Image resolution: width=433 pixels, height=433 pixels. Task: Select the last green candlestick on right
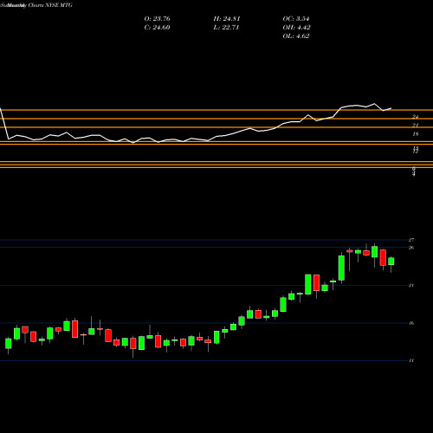(391, 262)
